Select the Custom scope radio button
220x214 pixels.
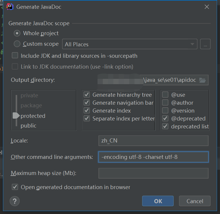pos(17,44)
